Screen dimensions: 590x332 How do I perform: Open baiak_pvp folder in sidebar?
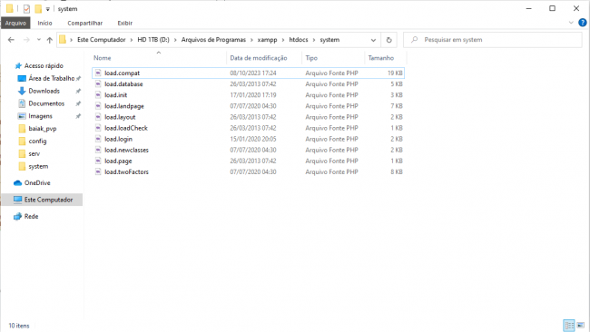(x=43, y=129)
